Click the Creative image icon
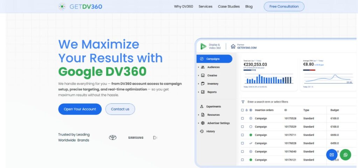Screen dimensions: 358x168 click(x=203, y=75)
